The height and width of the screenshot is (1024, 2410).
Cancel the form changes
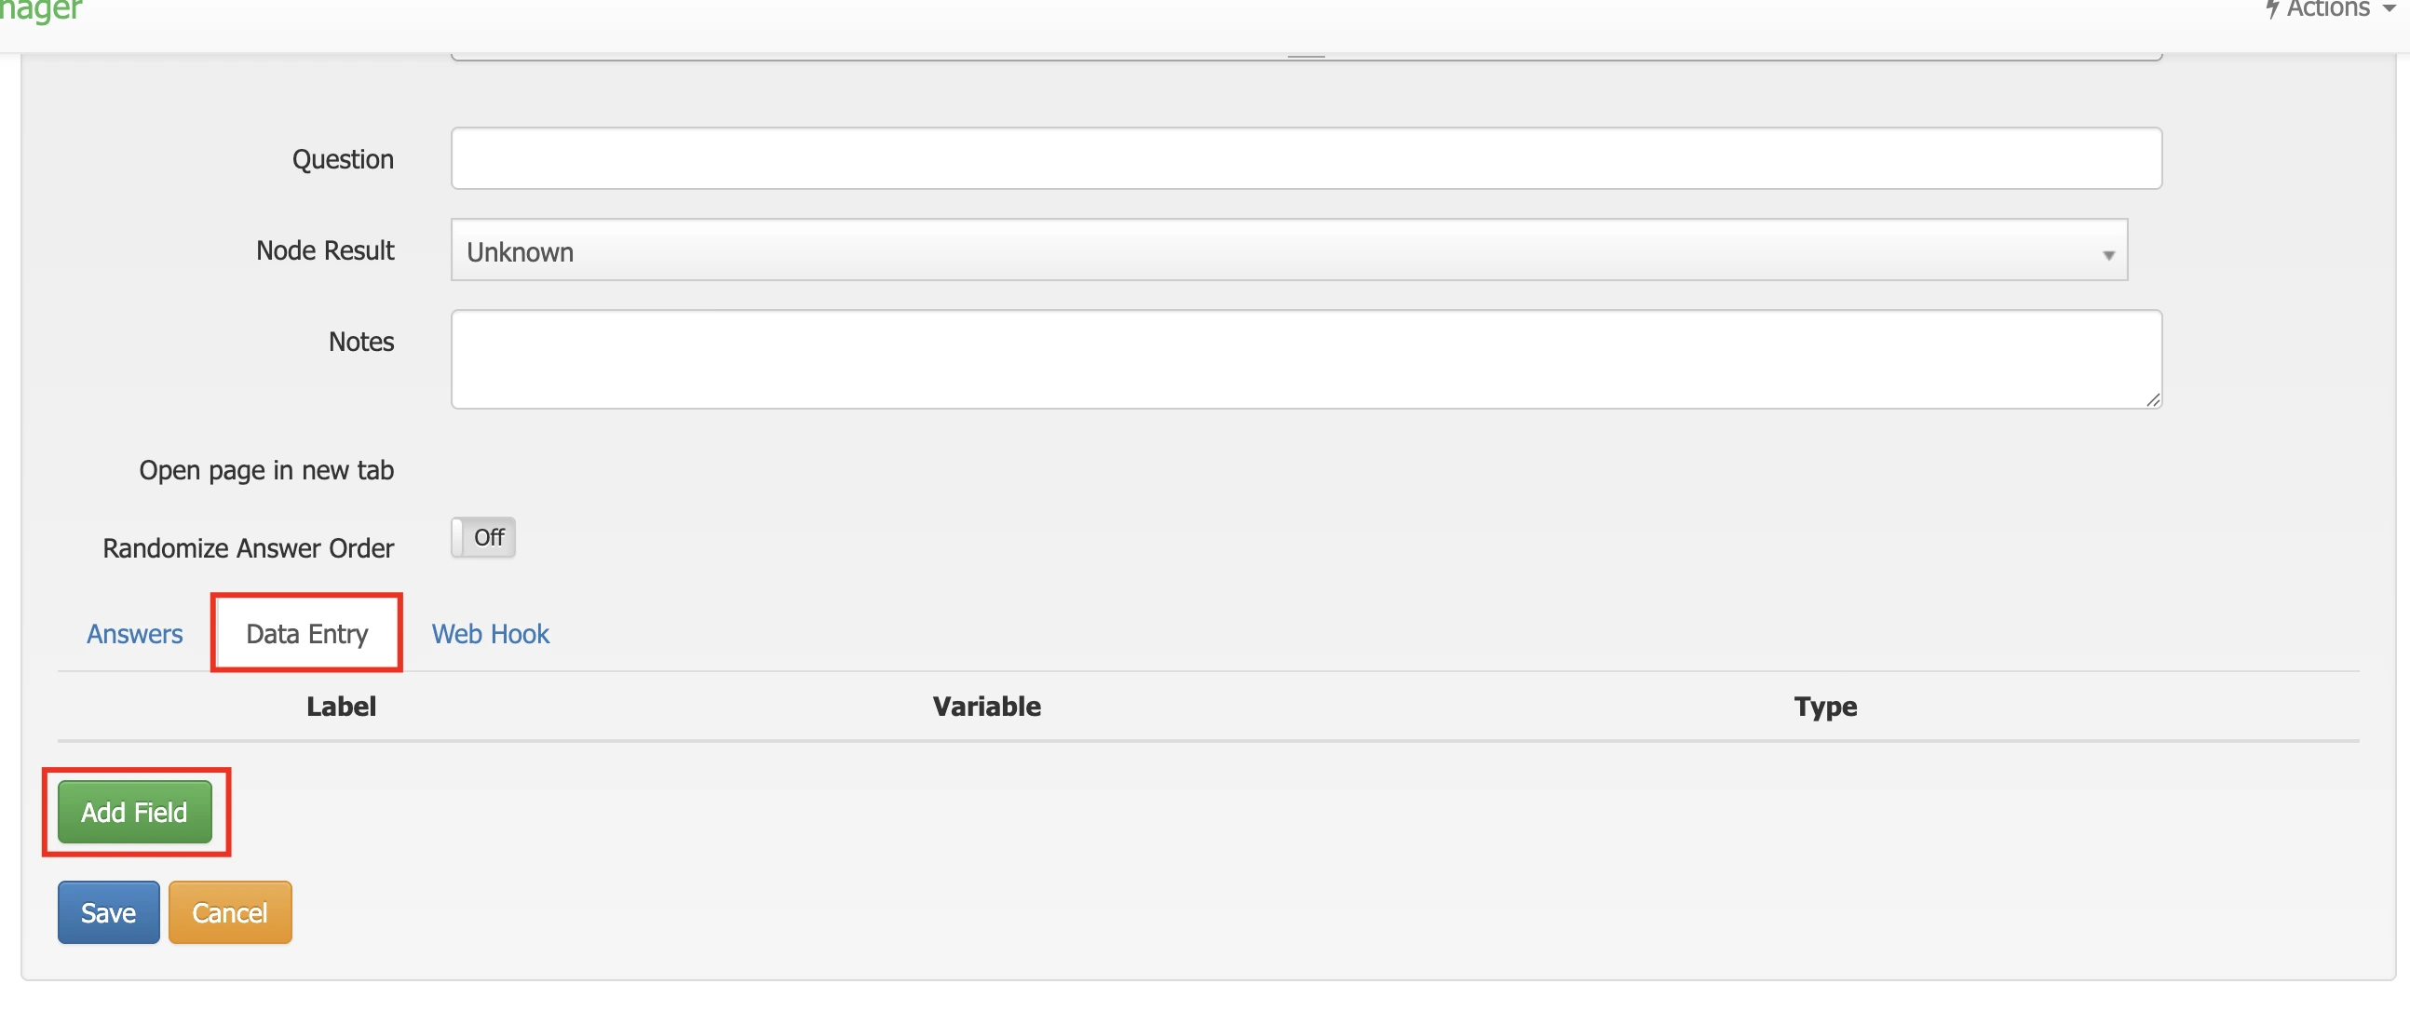click(x=229, y=911)
